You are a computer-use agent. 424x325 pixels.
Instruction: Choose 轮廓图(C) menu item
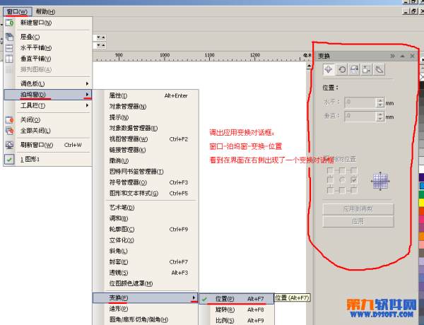click(x=146, y=230)
